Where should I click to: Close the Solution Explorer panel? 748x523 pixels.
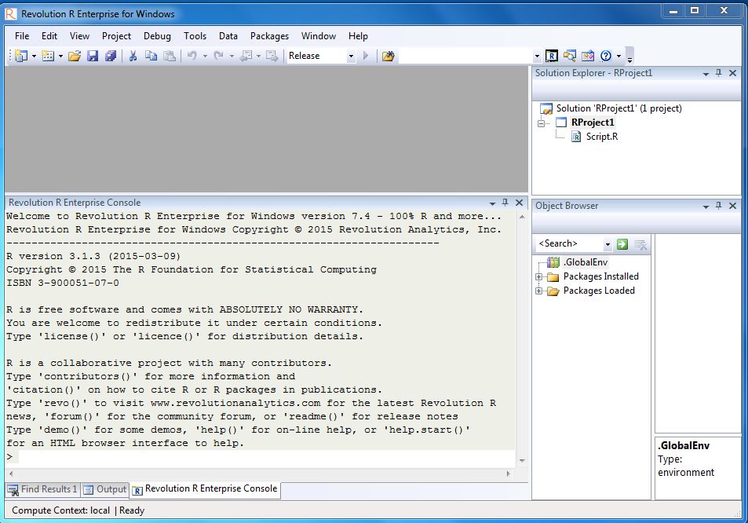(x=733, y=73)
